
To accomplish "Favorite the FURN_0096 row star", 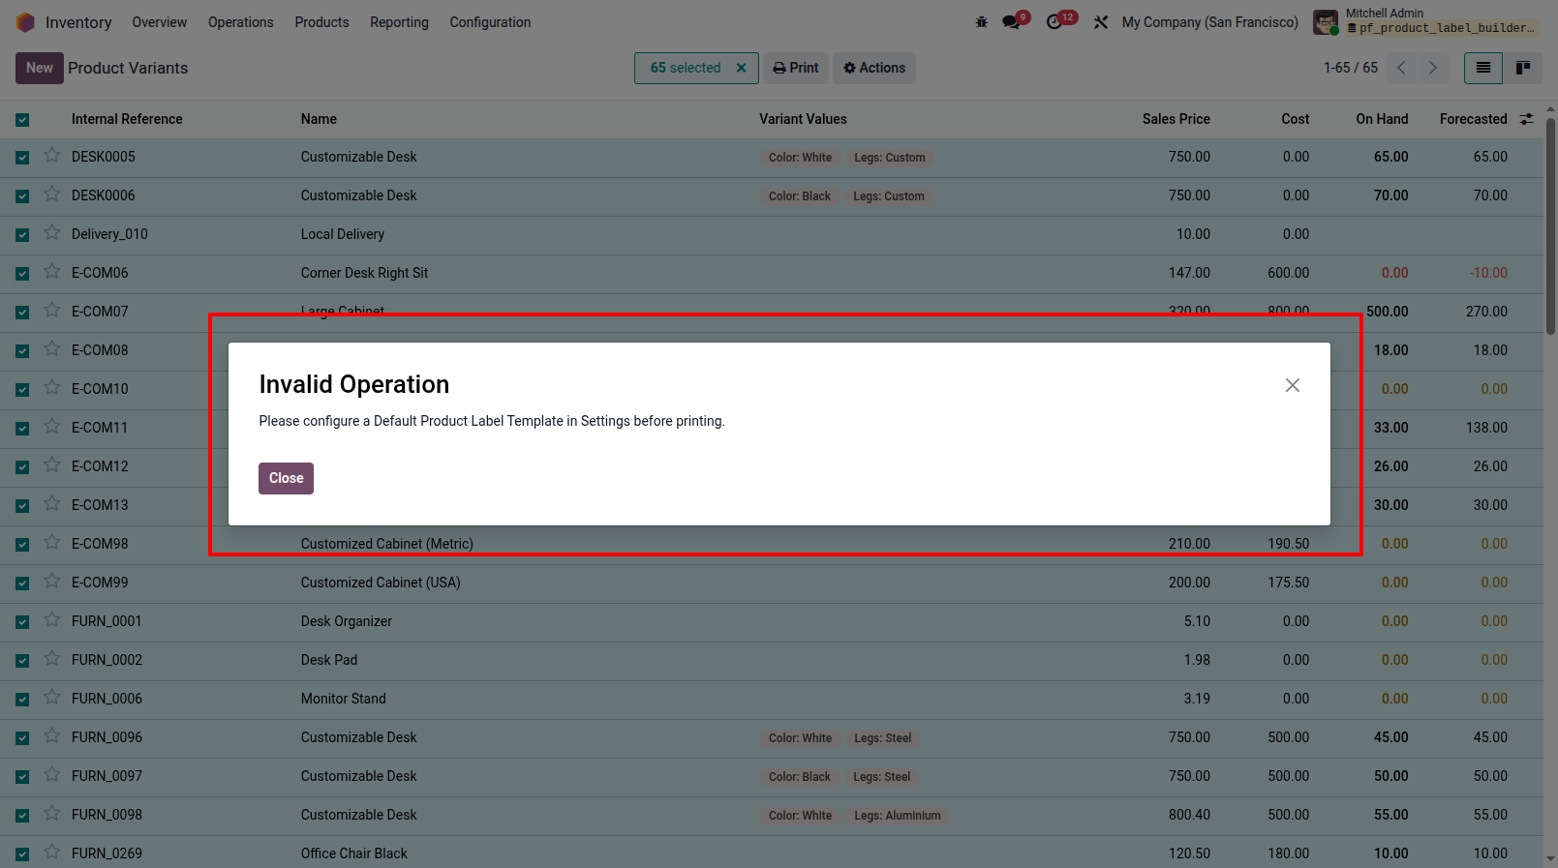I will tap(52, 736).
